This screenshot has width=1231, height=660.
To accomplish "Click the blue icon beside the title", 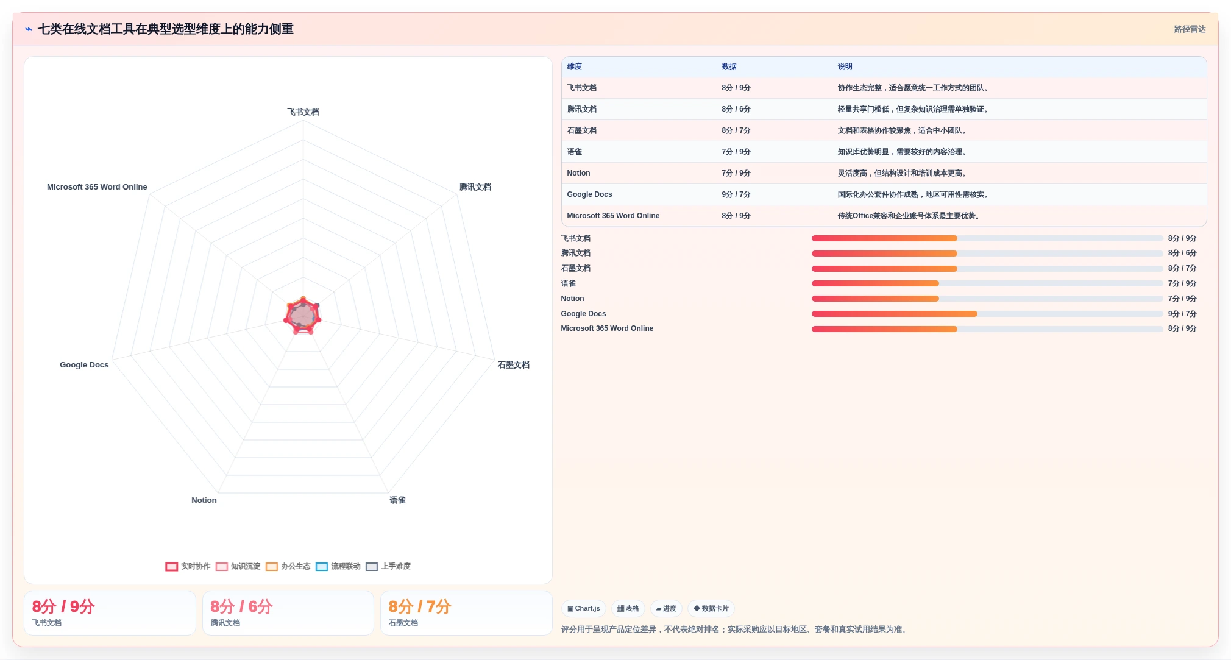I will 29,29.
